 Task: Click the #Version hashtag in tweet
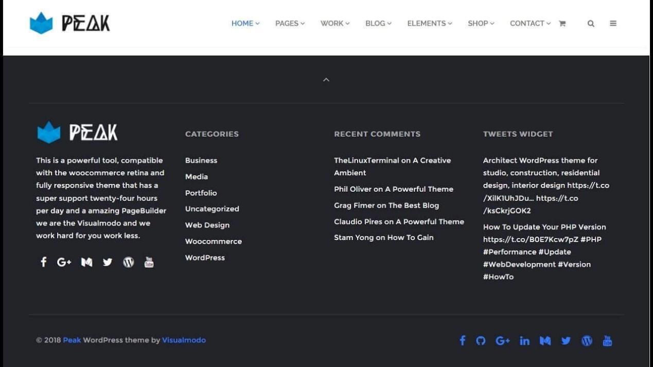point(574,265)
